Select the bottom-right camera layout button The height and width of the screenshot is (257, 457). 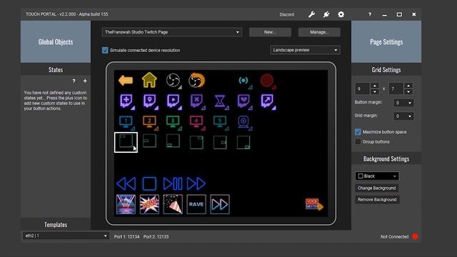click(x=243, y=143)
